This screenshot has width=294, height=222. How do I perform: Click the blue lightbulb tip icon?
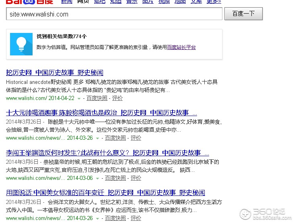[21, 44]
